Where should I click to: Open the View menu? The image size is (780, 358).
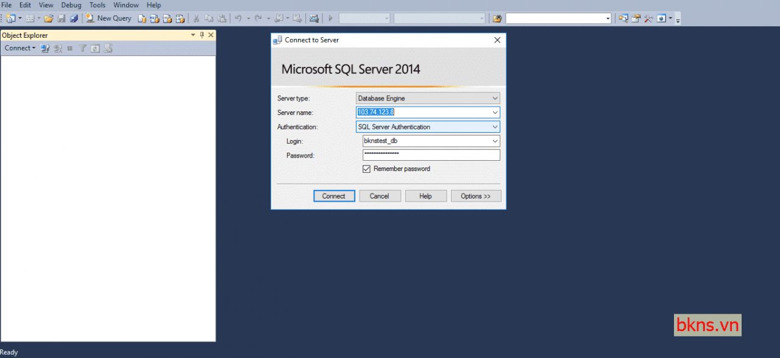coord(46,5)
